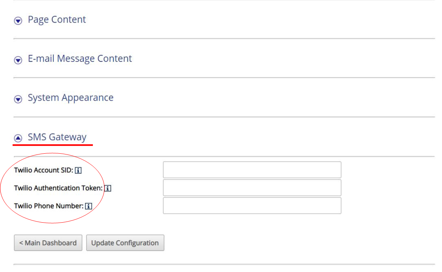
Task: Select the Twilio Phone Number input field
Action: pyautogui.click(x=252, y=206)
